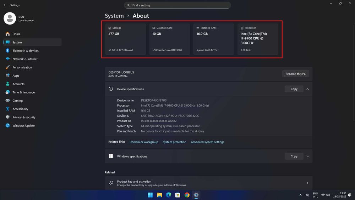
Task: Open File Explorer from taskbar
Action: point(159,195)
